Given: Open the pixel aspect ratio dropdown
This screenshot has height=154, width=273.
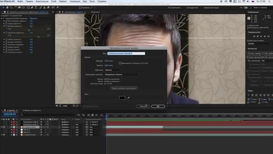Looking at the screenshot, I should tap(122, 74).
